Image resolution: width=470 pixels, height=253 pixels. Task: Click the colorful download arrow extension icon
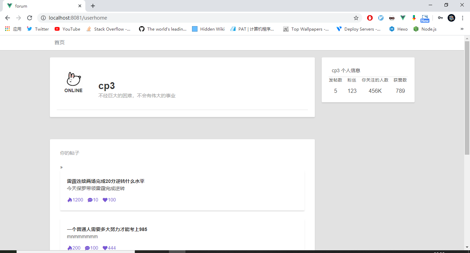point(414,18)
